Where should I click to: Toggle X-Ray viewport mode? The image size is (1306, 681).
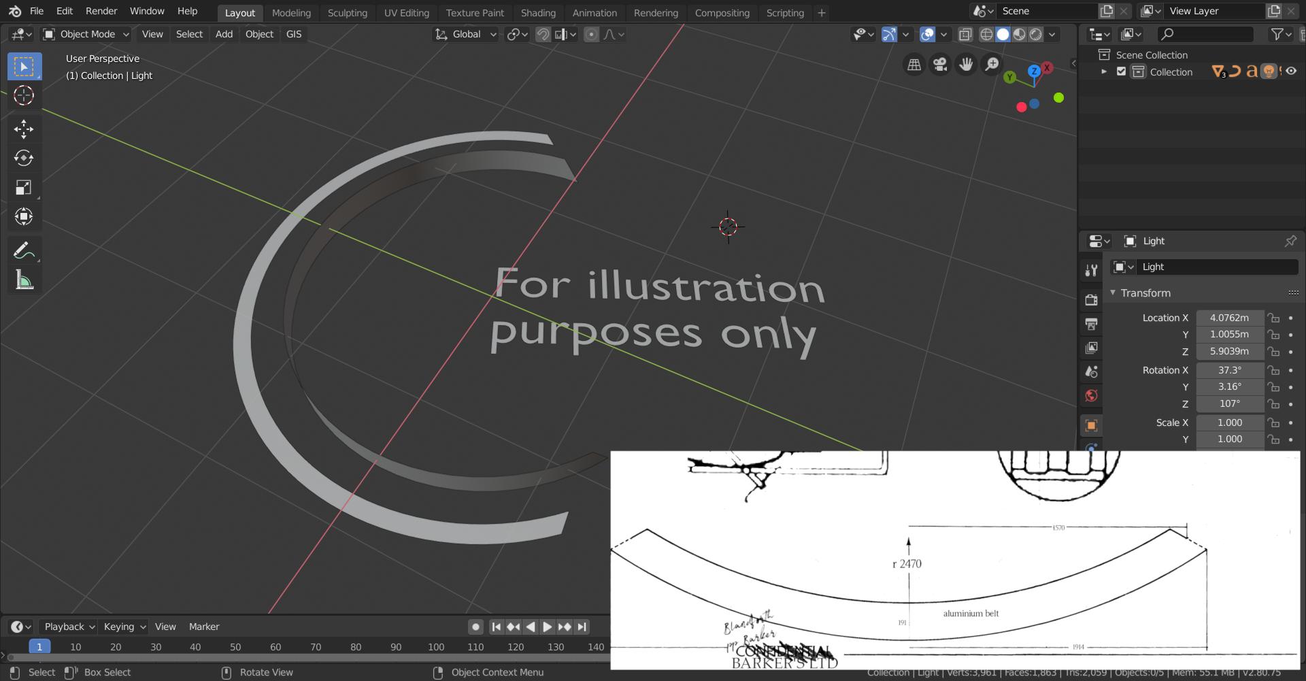click(967, 34)
